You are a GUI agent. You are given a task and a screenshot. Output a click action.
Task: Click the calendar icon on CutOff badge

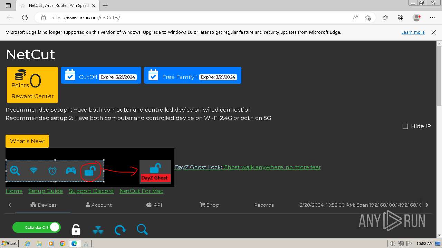(x=70, y=75)
